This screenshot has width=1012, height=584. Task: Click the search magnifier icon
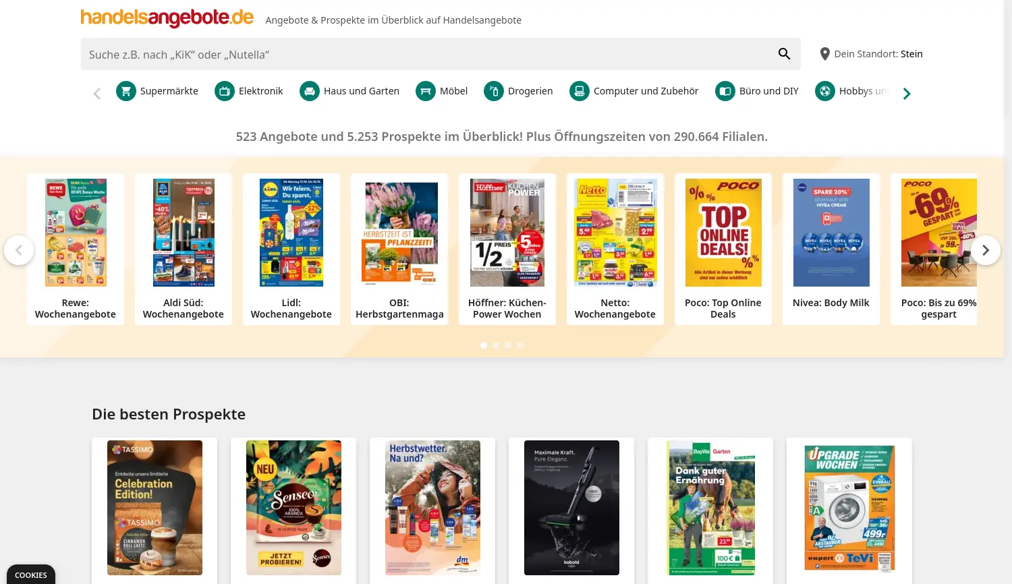784,54
